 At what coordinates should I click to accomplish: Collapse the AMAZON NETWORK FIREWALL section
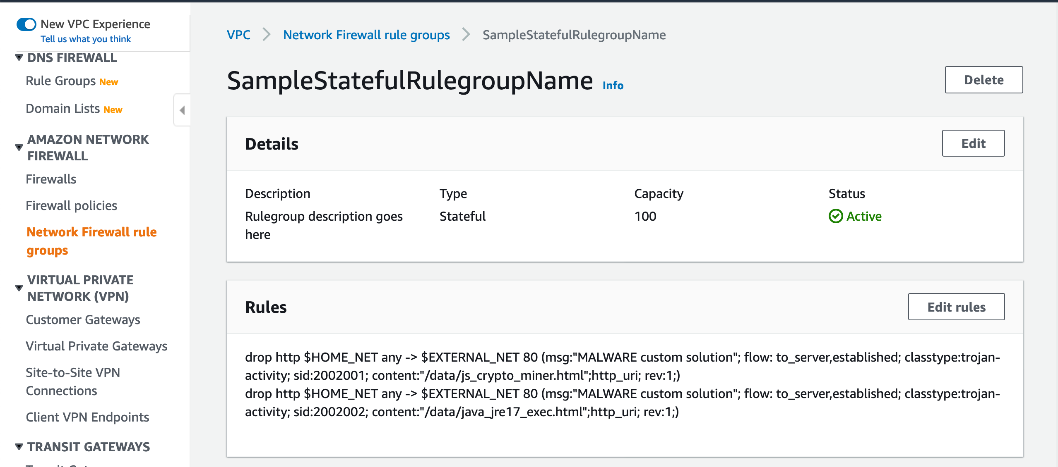[19, 146]
